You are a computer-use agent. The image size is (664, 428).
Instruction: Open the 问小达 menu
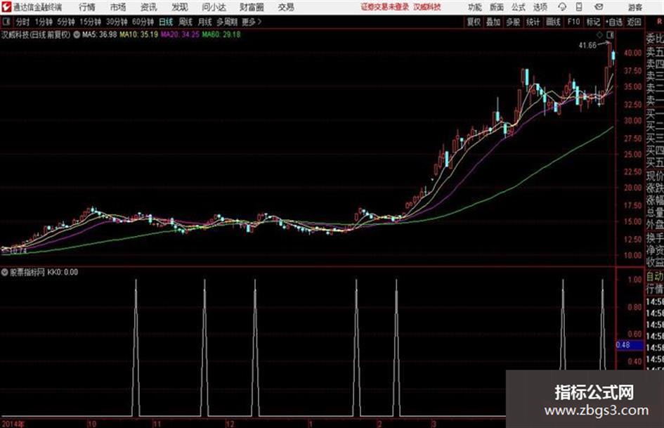[x=214, y=7]
